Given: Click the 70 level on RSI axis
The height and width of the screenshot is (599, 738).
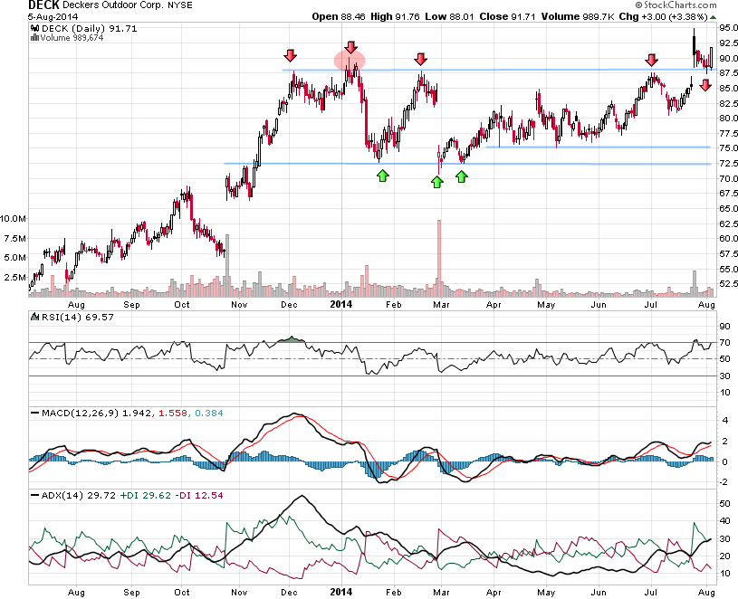Looking at the screenshot, I should pyautogui.click(x=724, y=343).
